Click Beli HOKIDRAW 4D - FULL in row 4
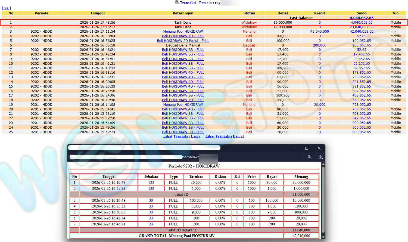Viewport: 408px width, 242px height. tap(183, 36)
